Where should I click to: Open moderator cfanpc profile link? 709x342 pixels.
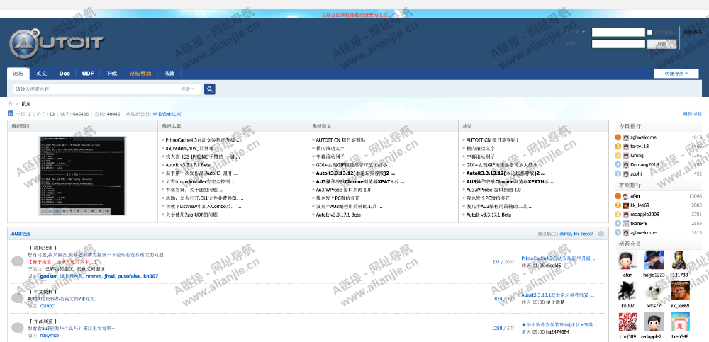pyautogui.click(x=47, y=306)
